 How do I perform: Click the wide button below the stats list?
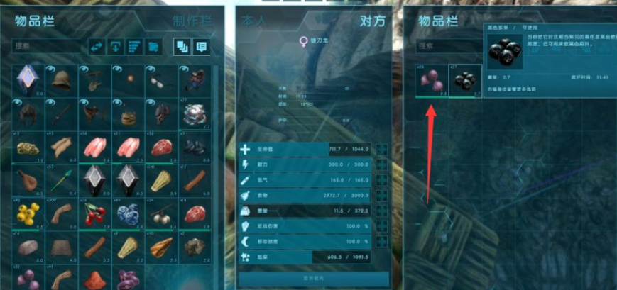click(x=314, y=279)
